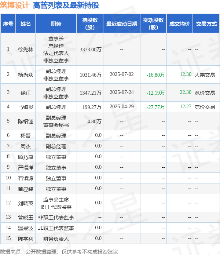Click the change value -27.77万
The width and height of the screenshot is (220, 255).
click(x=155, y=107)
